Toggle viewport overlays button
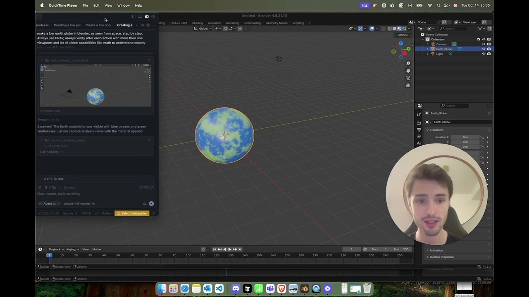Image resolution: width=529 pixels, height=297 pixels. pos(372,28)
